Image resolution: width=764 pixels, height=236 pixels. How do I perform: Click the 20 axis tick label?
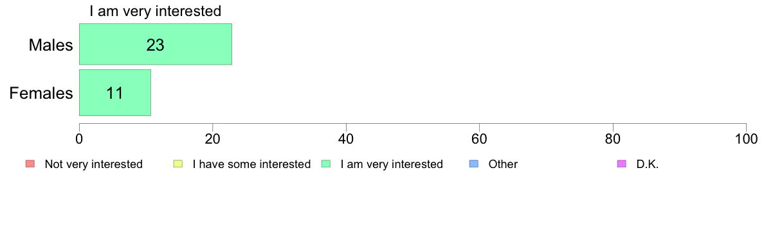212,139
